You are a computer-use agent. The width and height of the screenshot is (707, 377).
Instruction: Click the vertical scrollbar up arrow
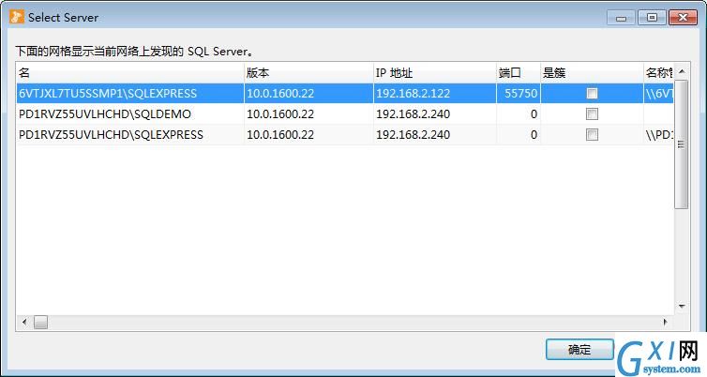(682, 71)
